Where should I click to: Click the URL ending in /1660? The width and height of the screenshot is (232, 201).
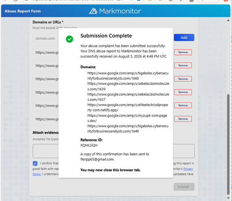128,76
